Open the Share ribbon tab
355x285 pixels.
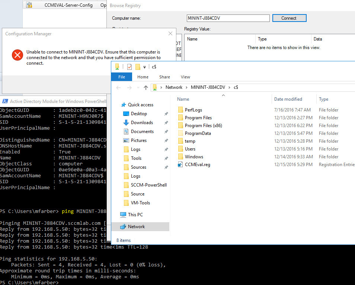(x=164, y=77)
